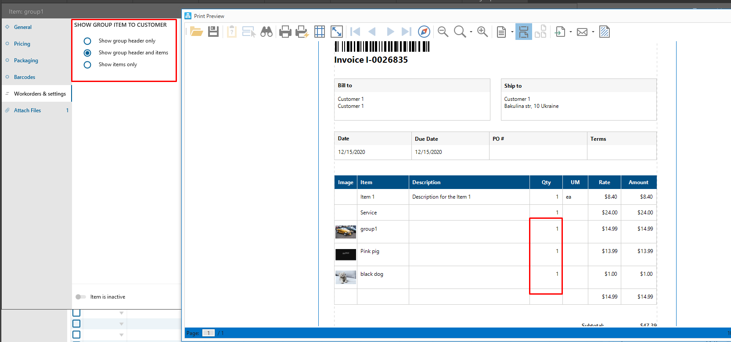Viewport: 731px width, 342px height.
Task: Open a document with the folder icon
Action: pyautogui.click(x=196, y=32)
